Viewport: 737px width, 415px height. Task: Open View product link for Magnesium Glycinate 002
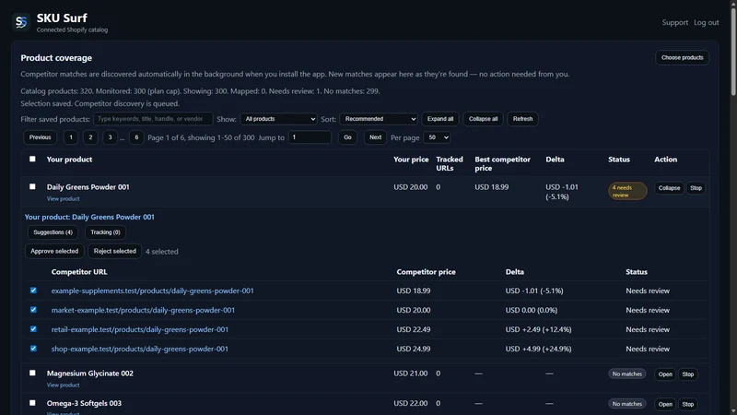coord(63,385)
